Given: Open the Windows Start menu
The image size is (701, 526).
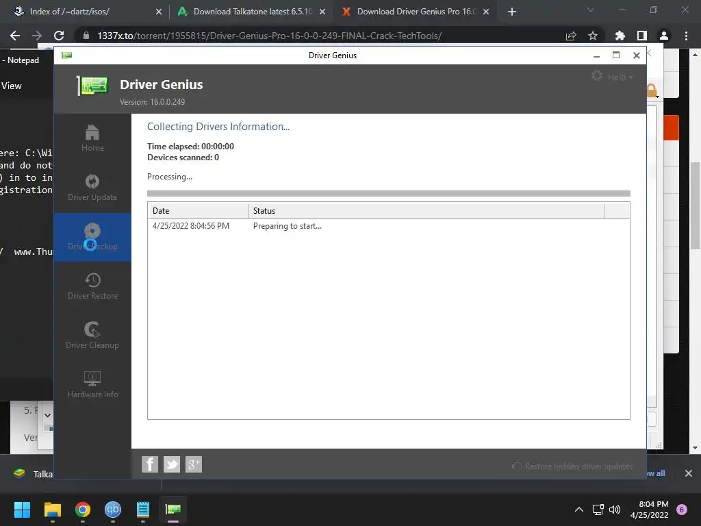Looking at the screenshot, I should point(22,510).
